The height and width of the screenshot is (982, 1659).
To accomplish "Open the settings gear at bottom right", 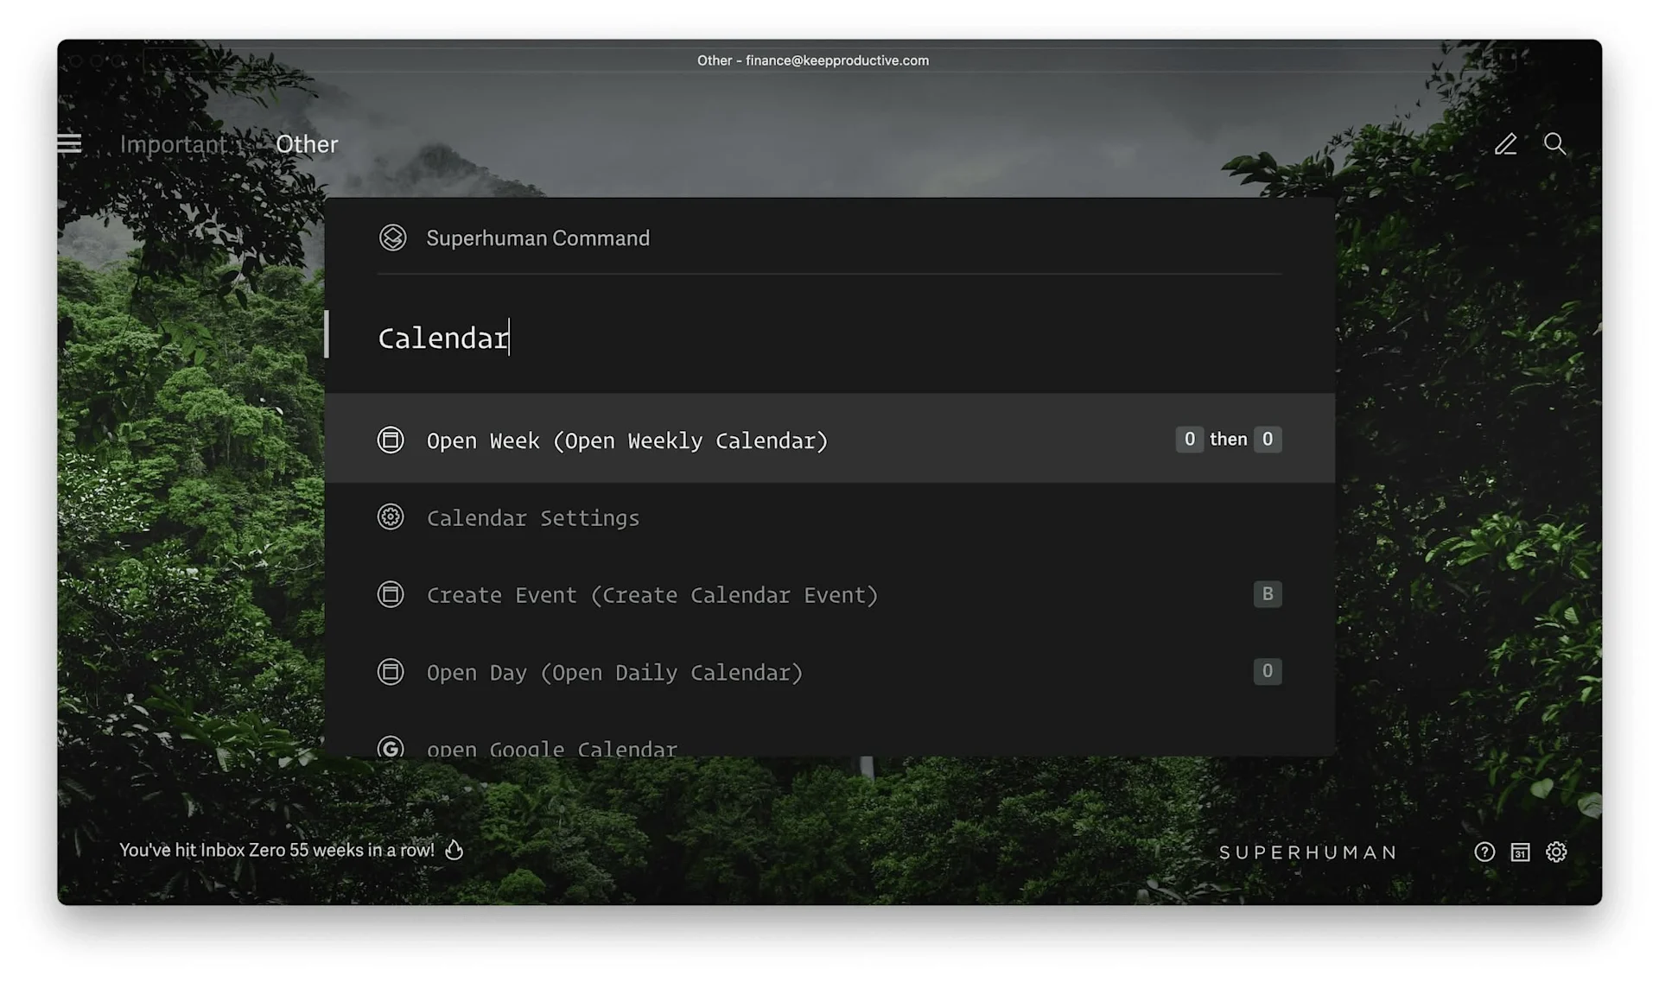I will click(x=1556, y=852).
